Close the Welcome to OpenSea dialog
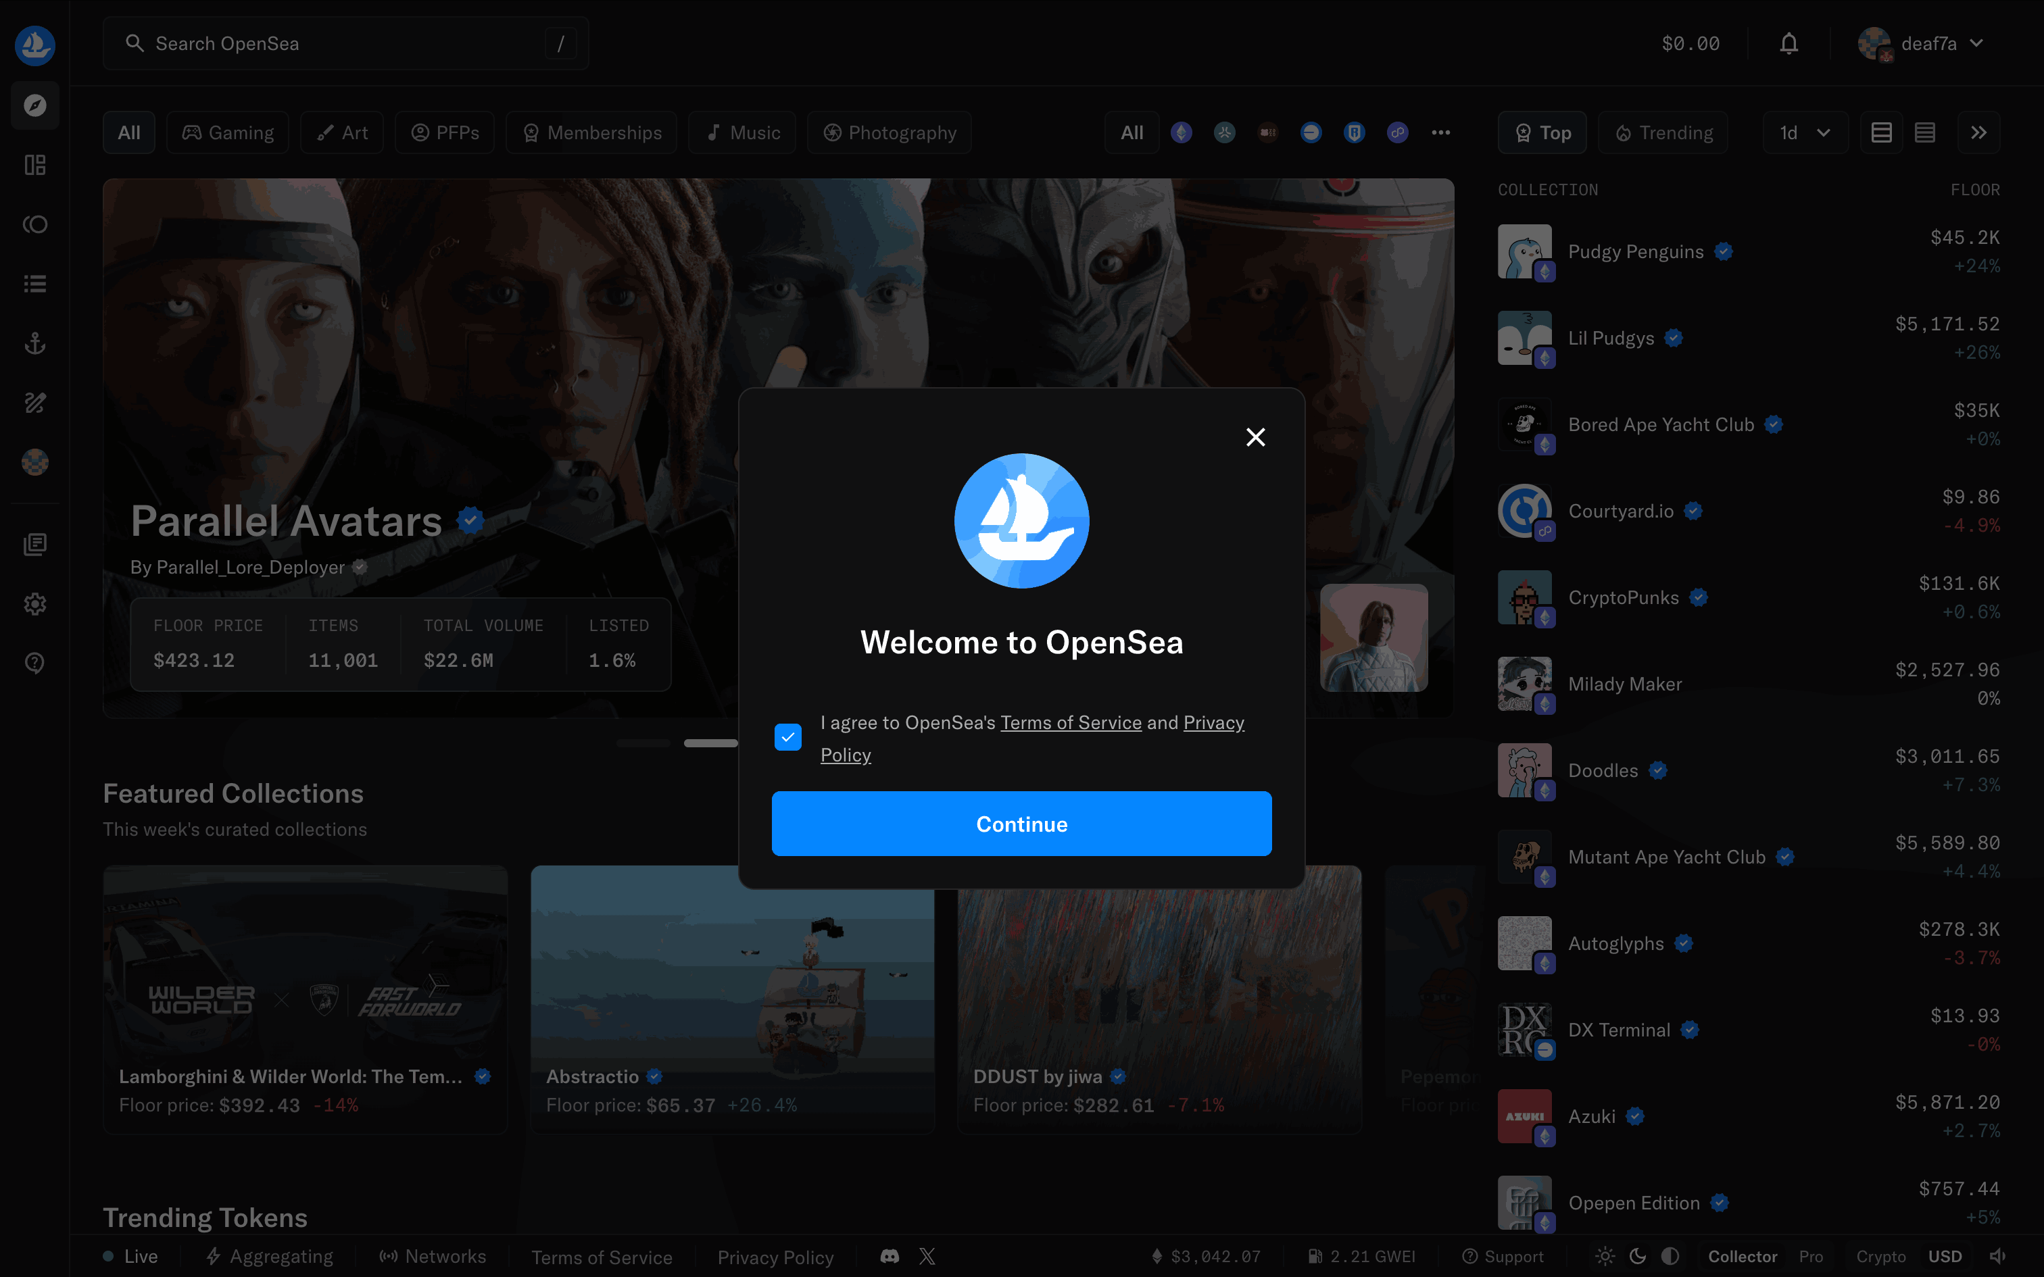The height and width of the screenshot is (1277, 2044). (1255, 436)
